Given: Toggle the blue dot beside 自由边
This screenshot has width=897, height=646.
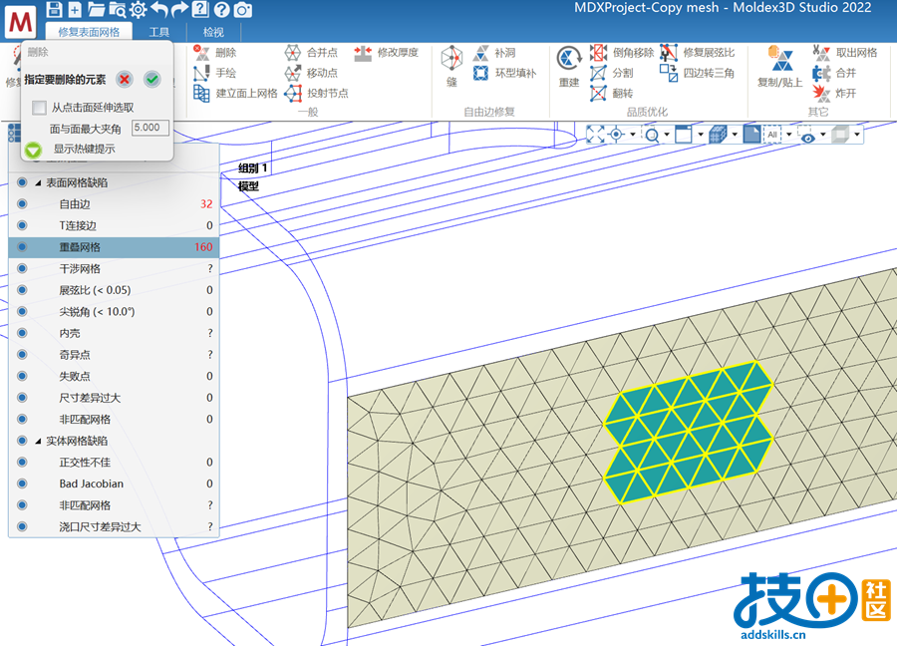Looking at the screenshot, I should point(22,203).
